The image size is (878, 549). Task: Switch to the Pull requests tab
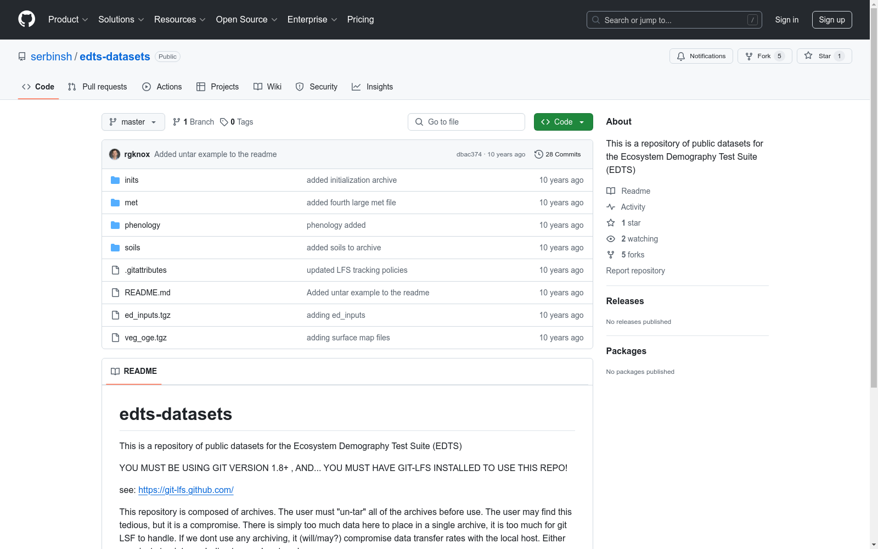coord(98,87)
